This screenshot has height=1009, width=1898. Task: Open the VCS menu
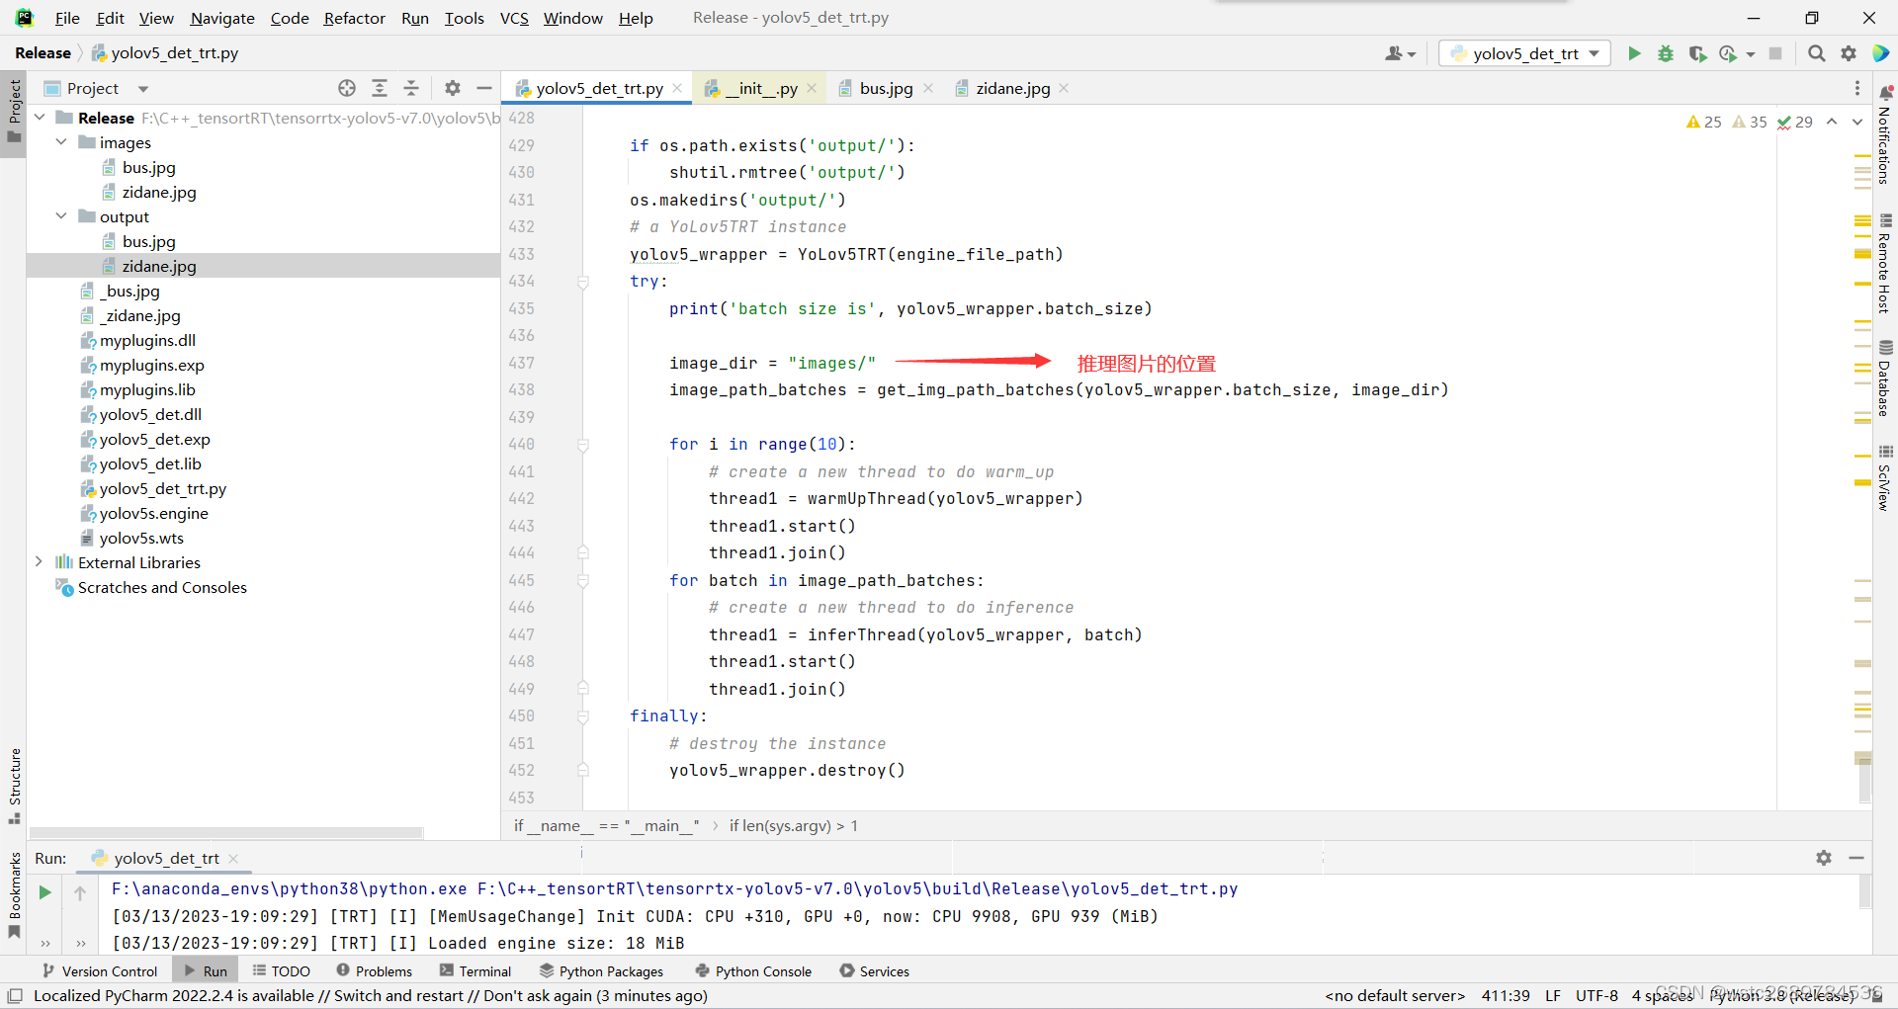(x=514, y=18)
